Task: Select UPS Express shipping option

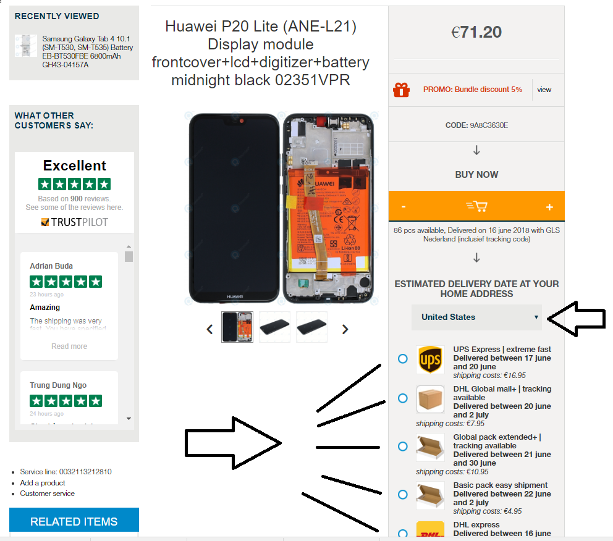Action: 403,359
